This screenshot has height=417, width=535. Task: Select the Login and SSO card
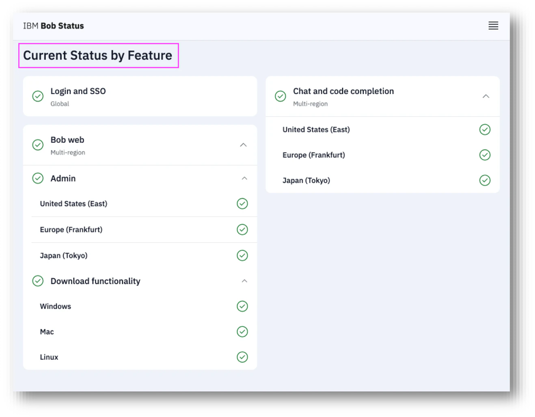[140, 96]
